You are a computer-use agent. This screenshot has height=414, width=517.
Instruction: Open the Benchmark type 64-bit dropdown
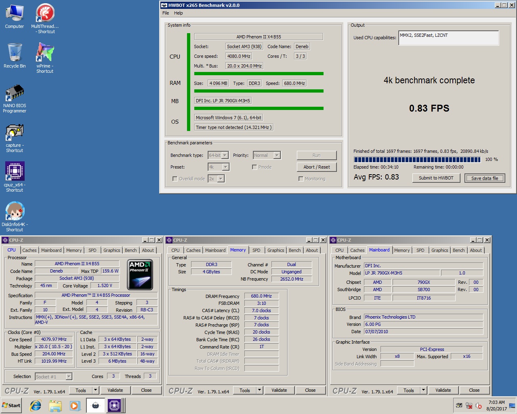(x=218, y=155)
